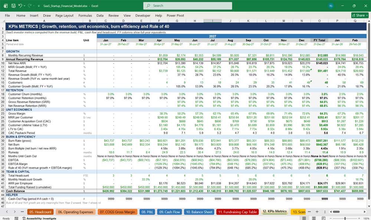Screen dimensions: 371x220
Task: Switch to 08. P&L sheet tab
Action: (147, 212)
